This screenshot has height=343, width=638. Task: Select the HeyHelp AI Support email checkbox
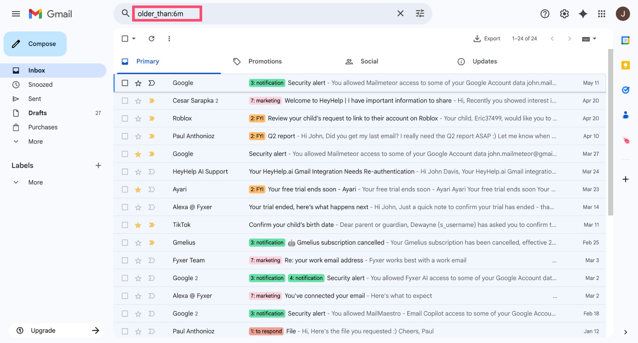coord(125,172)
